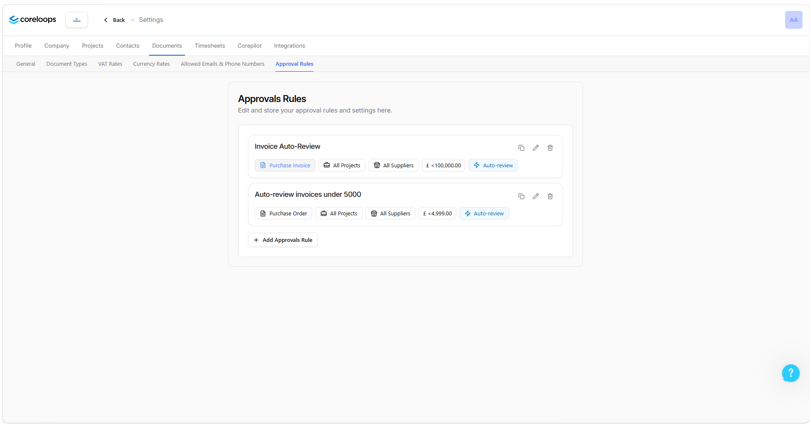Open the Integrations tab

click(x=289, y=46)
